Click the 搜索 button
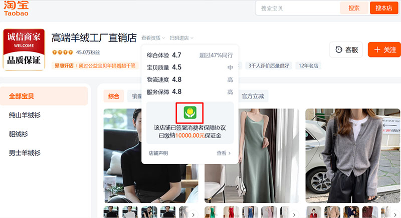Viewport: 401px width, 218px height. point(354,8)
